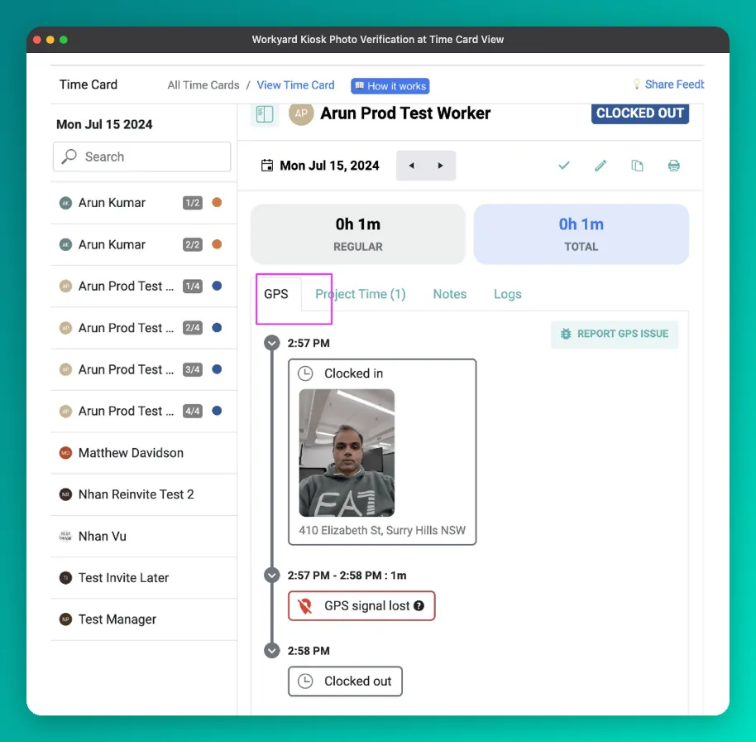The width and height of the screenshot is (756, 742).
Task: Click the 1/4 badge for Arun Prod Test
Action: coord(193,287)
